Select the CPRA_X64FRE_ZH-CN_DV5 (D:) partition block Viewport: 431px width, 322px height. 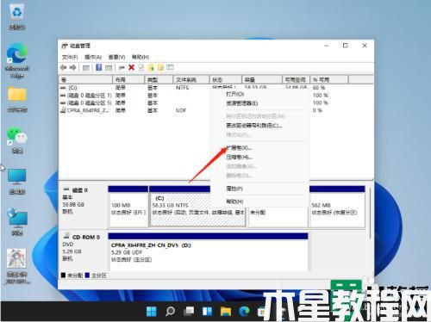208,252
